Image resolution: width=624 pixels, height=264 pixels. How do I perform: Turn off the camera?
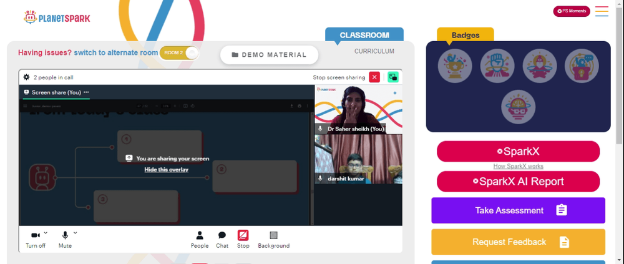click(x=36, y=239)
